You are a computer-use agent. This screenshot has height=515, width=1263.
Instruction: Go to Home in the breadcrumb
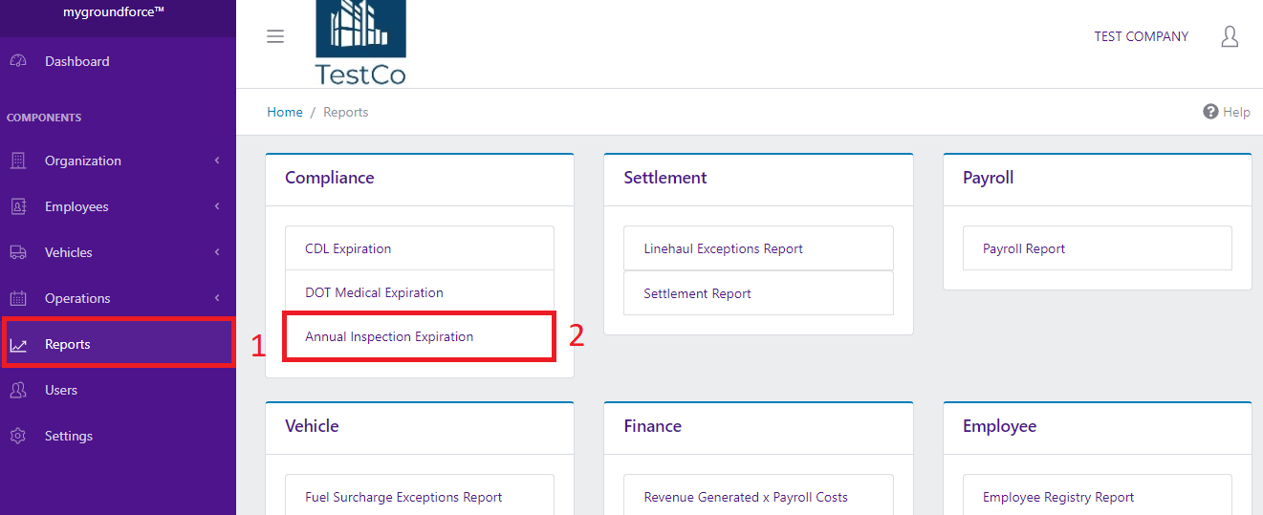point(284,112)
